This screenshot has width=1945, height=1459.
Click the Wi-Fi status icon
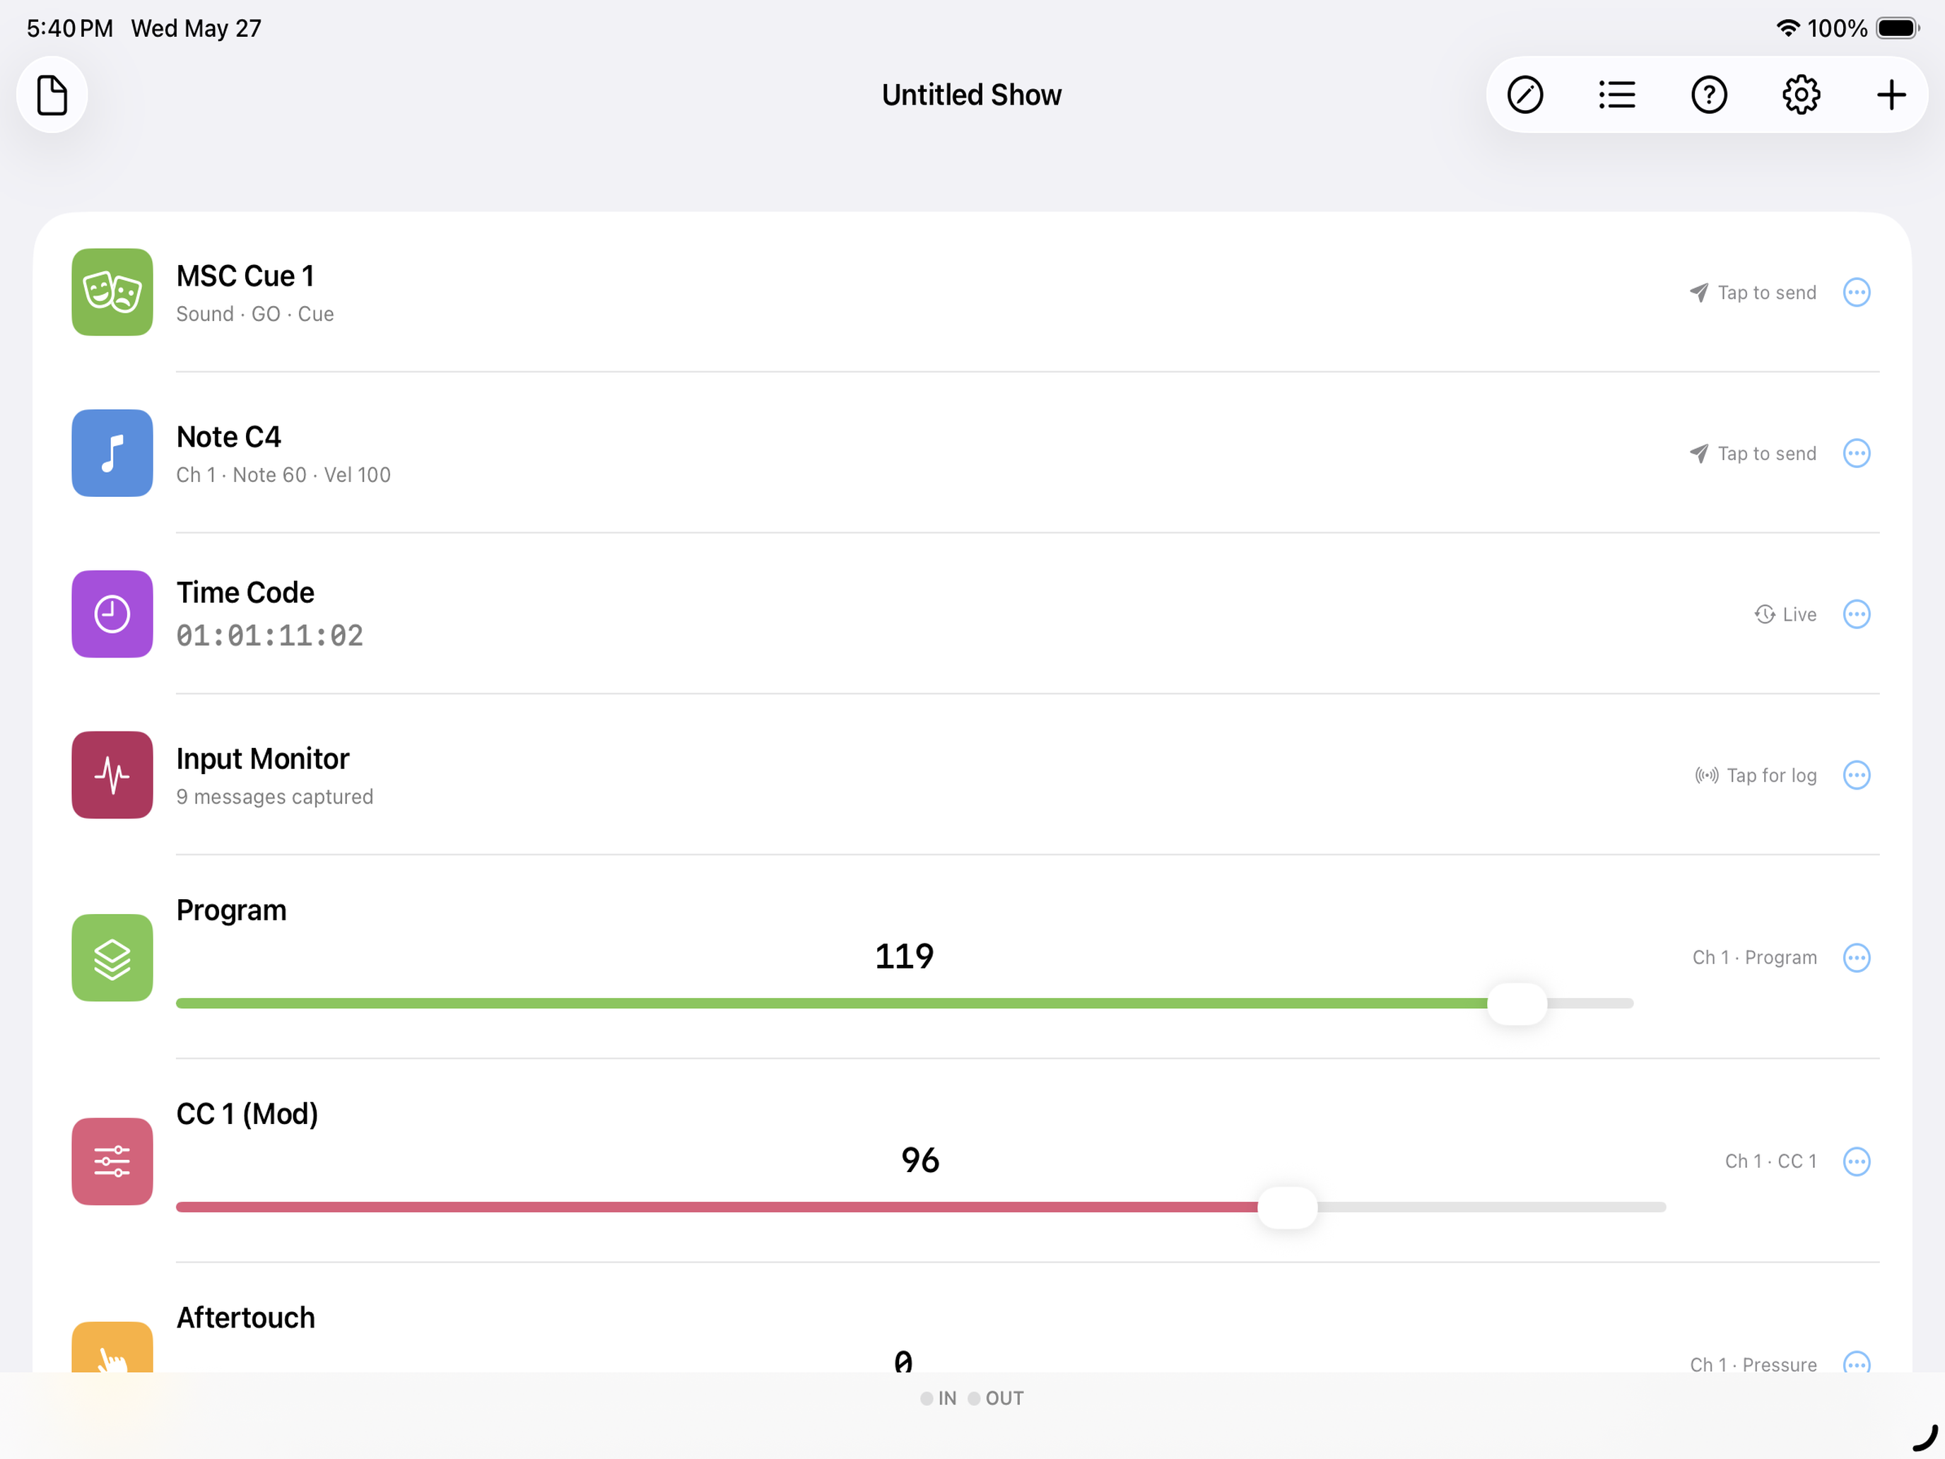coord(1787,28)
